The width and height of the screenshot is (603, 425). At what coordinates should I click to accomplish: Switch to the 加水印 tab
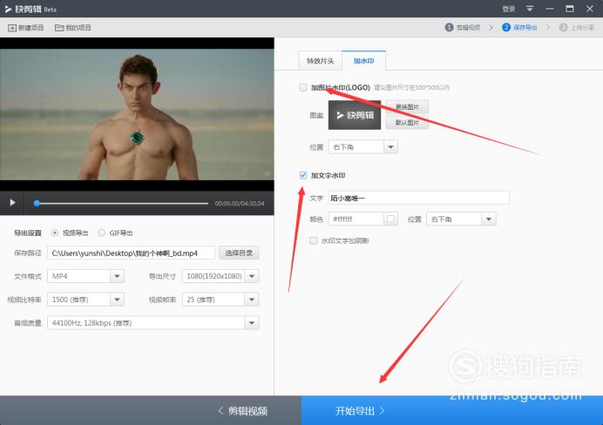[363, 61]
